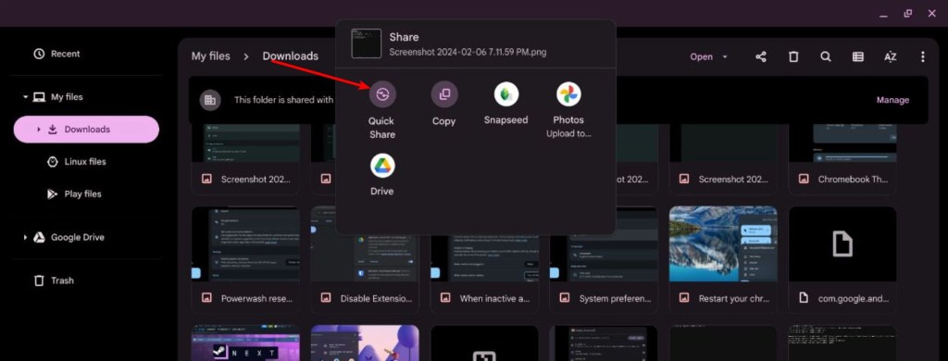Switch to list view
Image resolution: width=948 pixels, height=361 pixels.
[x=858, y=56]
